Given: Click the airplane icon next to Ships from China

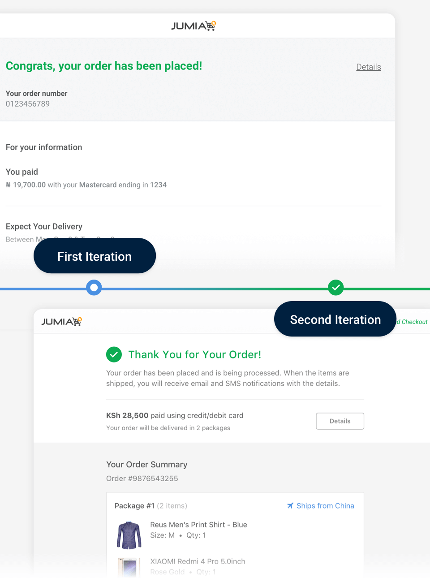Looking at the screenshot, I should click(290, 505).
